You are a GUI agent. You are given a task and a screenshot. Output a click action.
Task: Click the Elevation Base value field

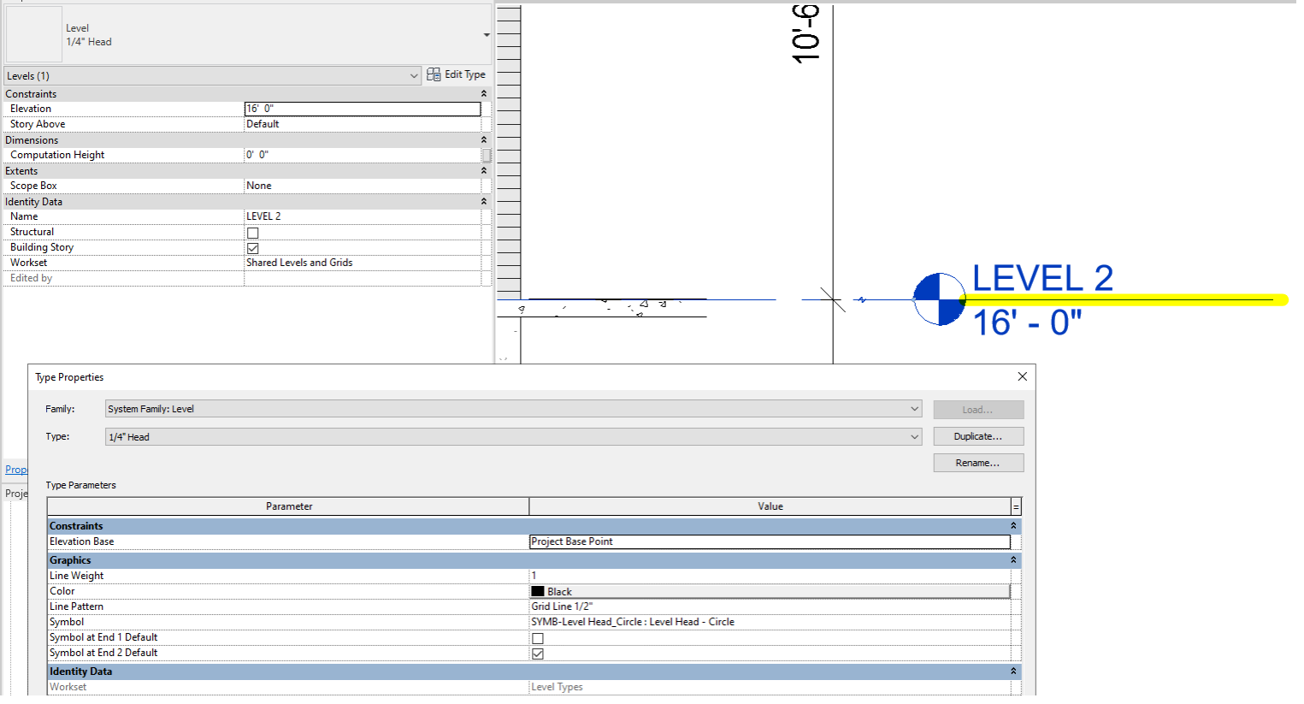pyautogui.click(x=770, y=541)
